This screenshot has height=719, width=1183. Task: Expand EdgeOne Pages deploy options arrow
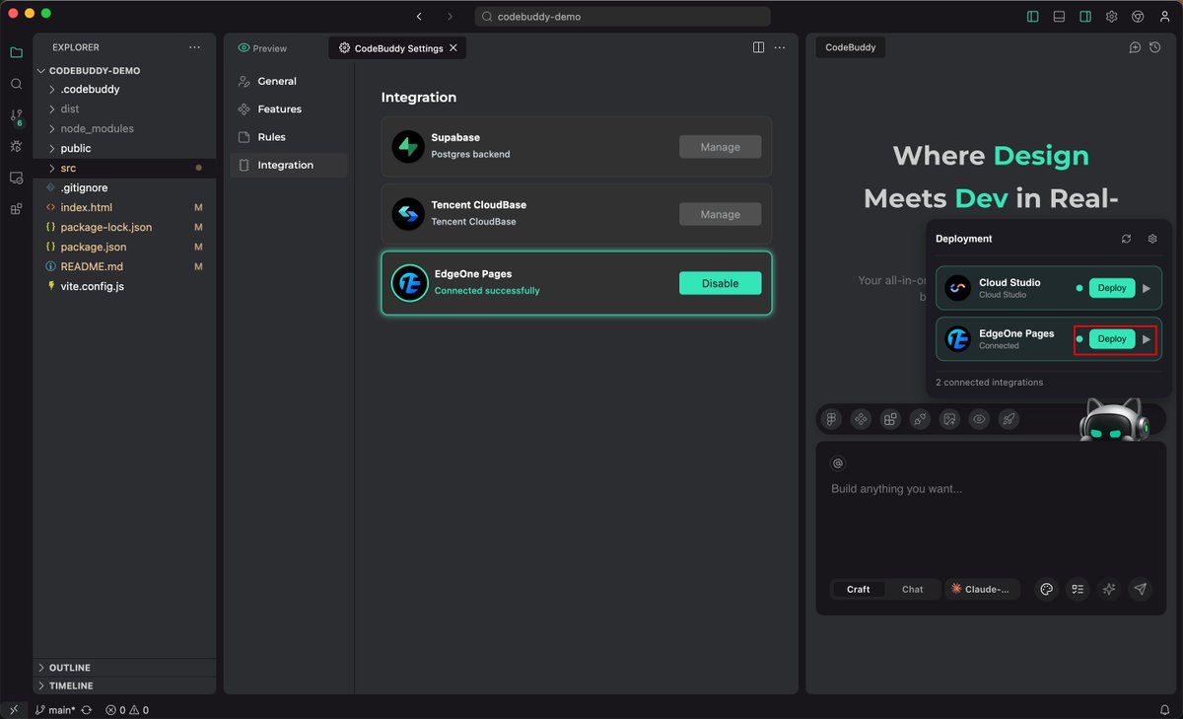coord(1147,339)
